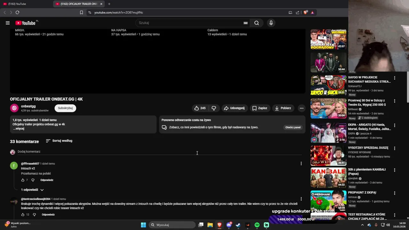Dislike the @fffrraaa6607 comment

pyautogui.click(x=33, y=180)
